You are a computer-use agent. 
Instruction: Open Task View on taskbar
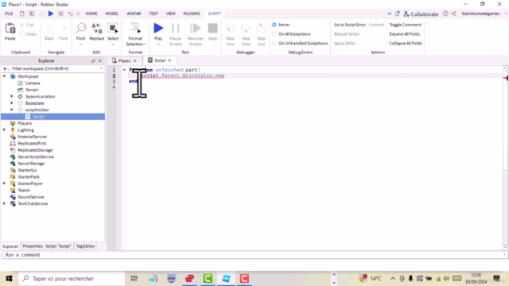click(x=134, y=279)
